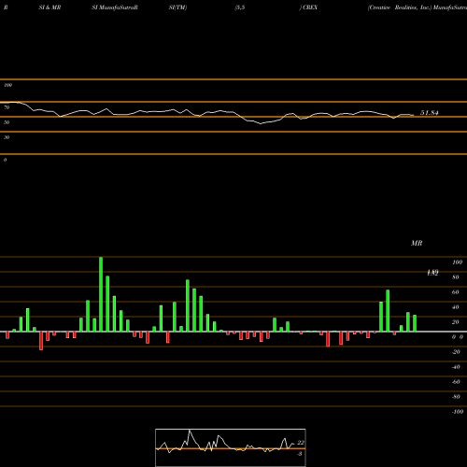Click the Creative Realities, Inc. header text
This screenshot has height=467, width=467.
point(400,7)
